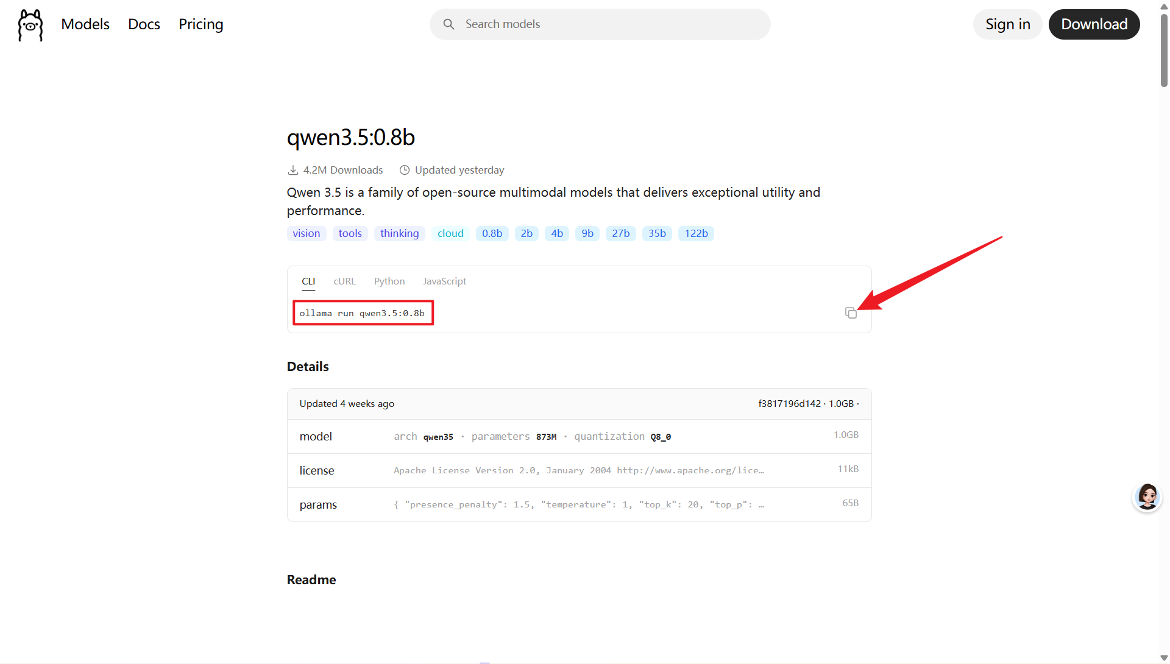Screen dimensions: 1170x664
Task: Select the thinking tag
Action: (x=400, y=234)
